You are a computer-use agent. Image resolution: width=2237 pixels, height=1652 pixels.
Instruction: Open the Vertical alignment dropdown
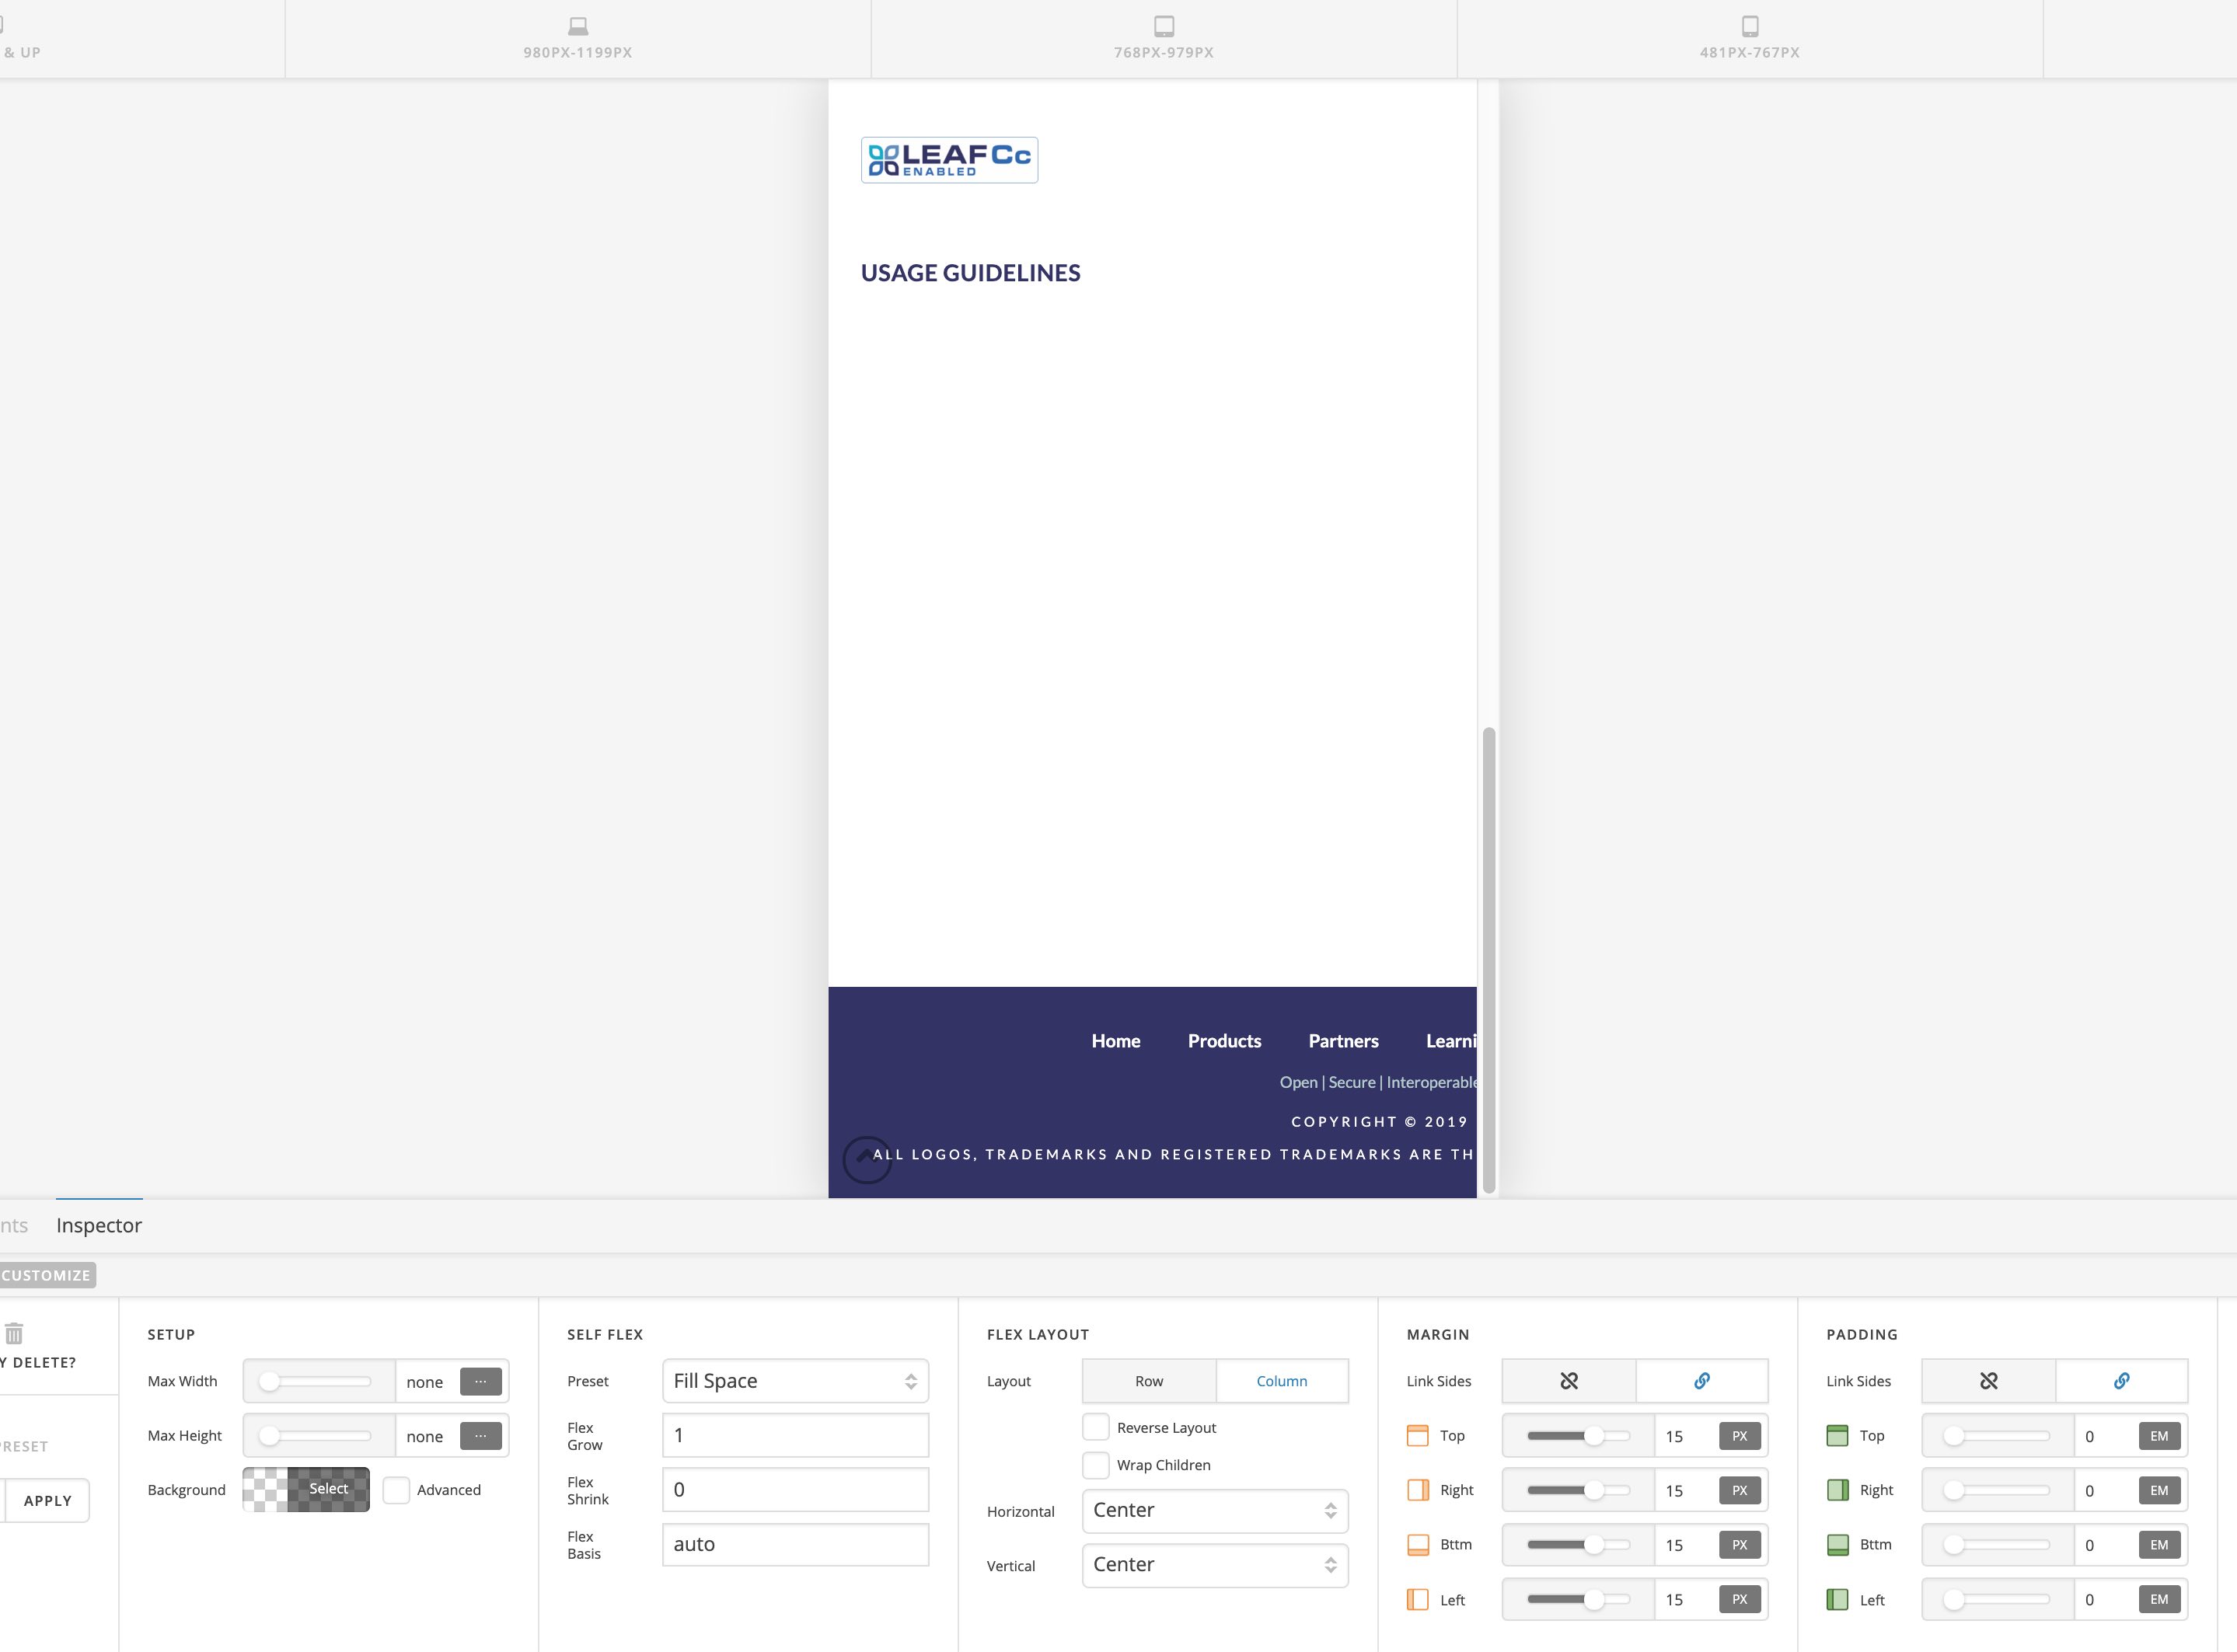click(1214, 1565)
